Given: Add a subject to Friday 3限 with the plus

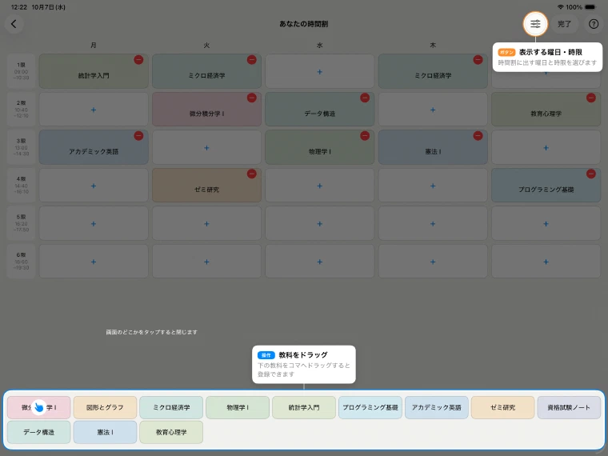Looking at the screenshot, I should [546, 148].
